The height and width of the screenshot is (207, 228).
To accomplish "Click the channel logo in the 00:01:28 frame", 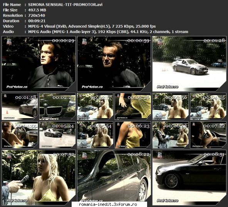I will coord(160,42).
